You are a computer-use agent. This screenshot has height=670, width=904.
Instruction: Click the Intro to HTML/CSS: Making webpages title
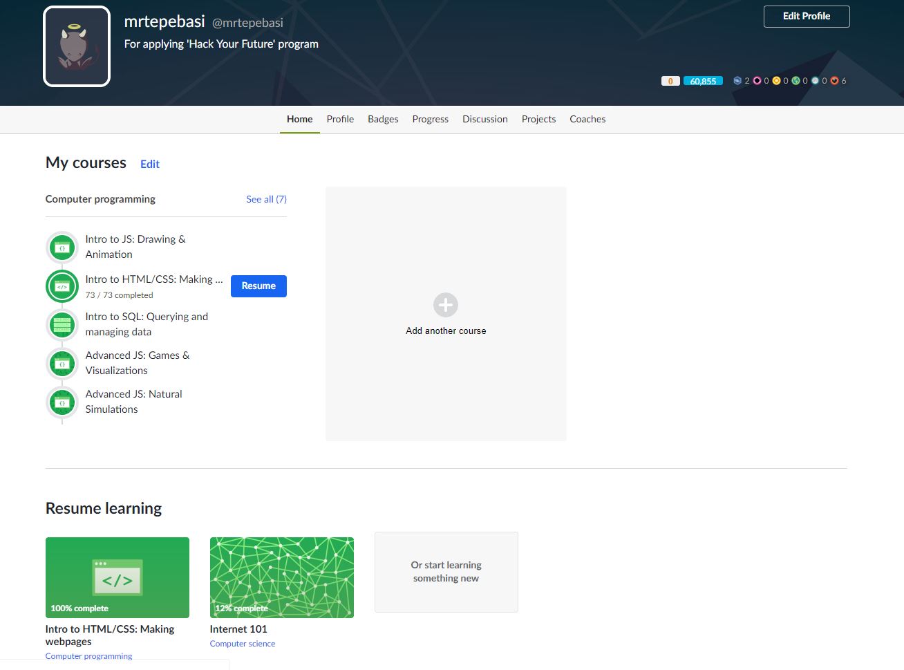click(x=110, y=635)
